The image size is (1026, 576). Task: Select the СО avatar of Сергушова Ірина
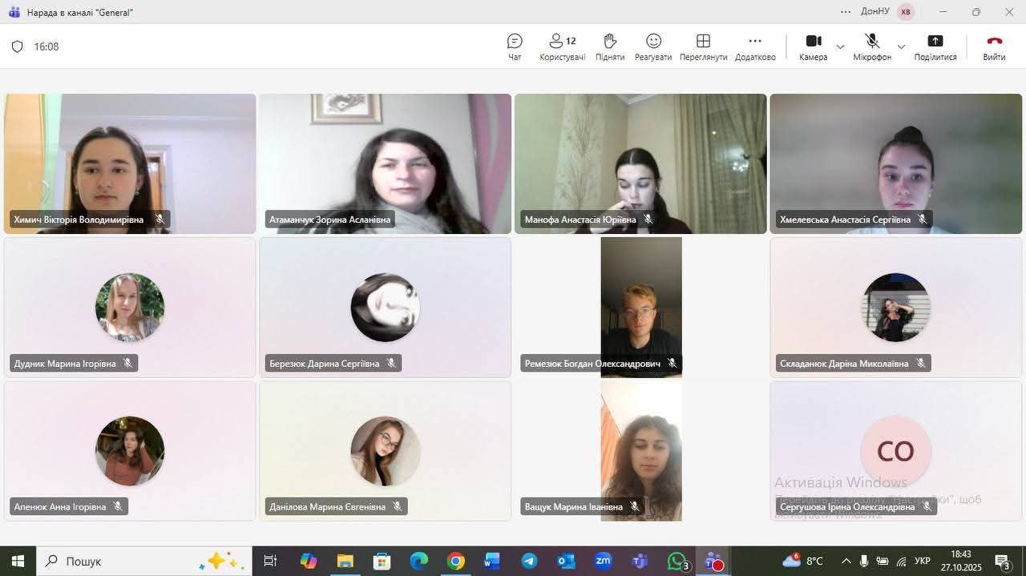click(895, 451)
